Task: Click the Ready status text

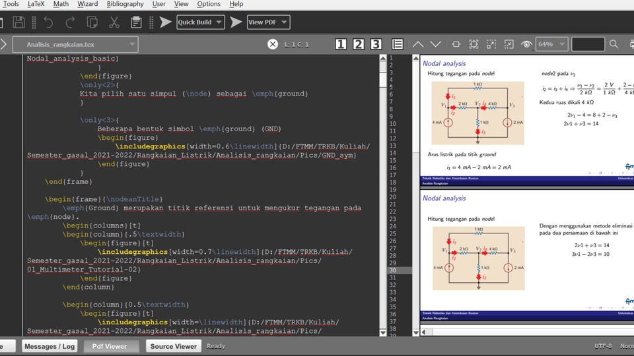Action: (x=216, y=346)
